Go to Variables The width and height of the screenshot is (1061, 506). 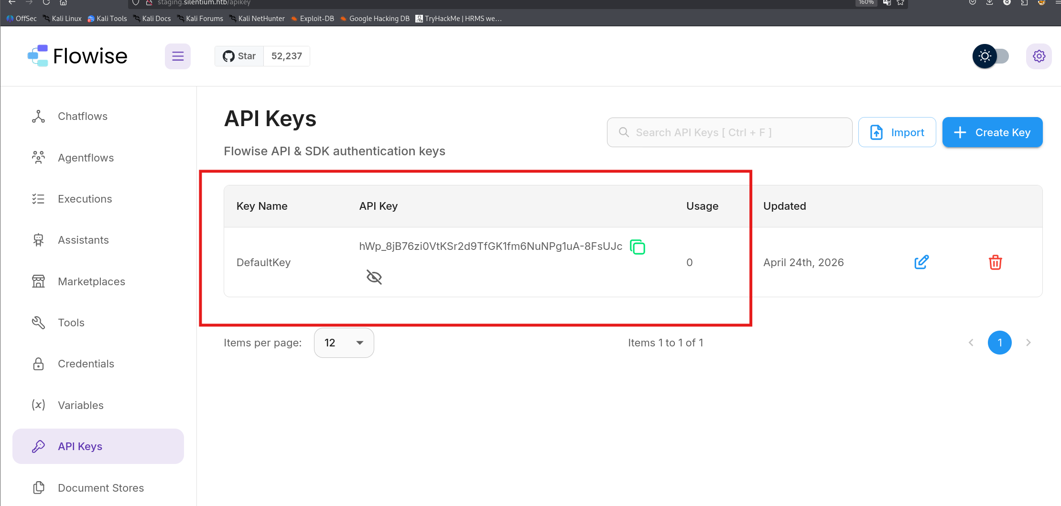click(98, 405)
